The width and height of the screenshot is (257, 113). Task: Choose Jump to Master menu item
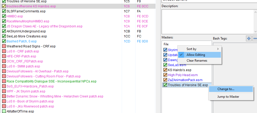point(231,97)
